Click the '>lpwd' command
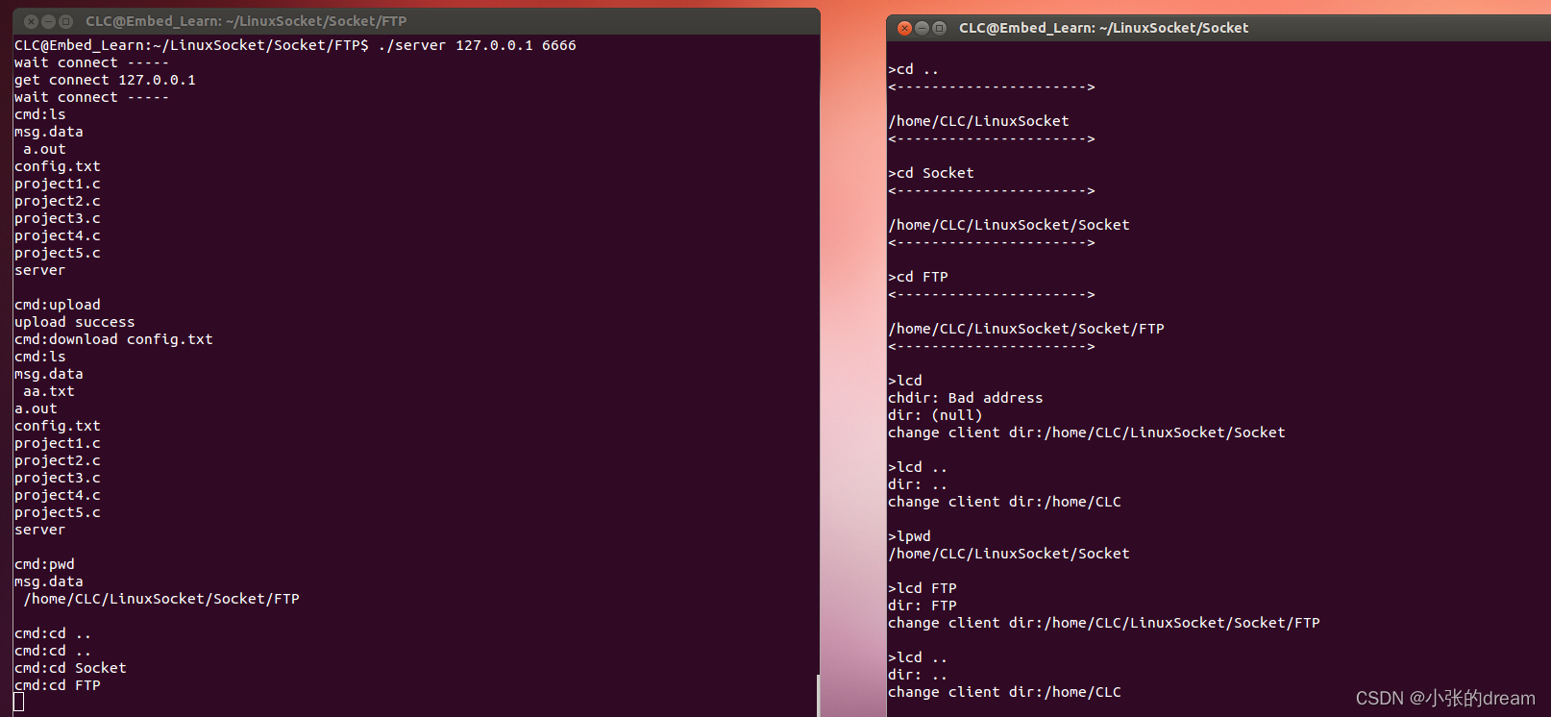1551x717 pixels. pos(909,536)
